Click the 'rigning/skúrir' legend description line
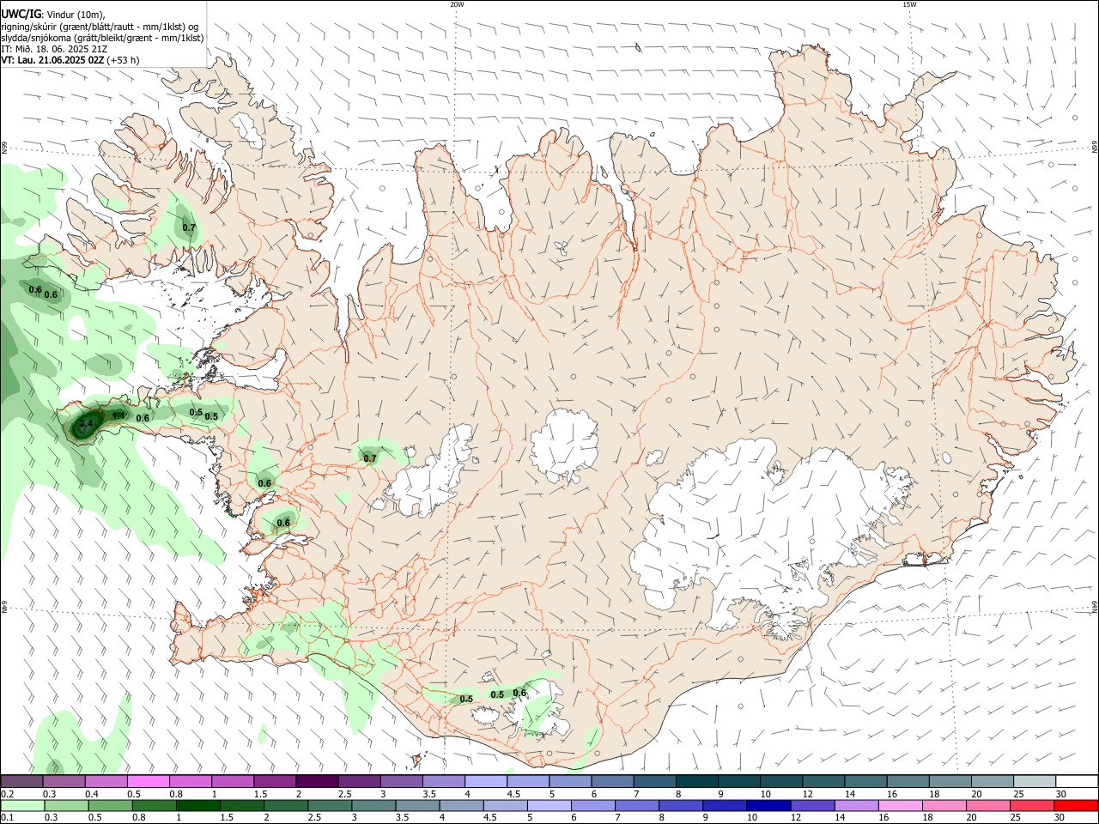Screen dimensions: 1099x824 click(x=100, y=27)
